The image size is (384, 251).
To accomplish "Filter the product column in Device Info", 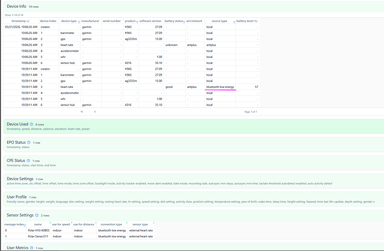I will coord(137,21).
